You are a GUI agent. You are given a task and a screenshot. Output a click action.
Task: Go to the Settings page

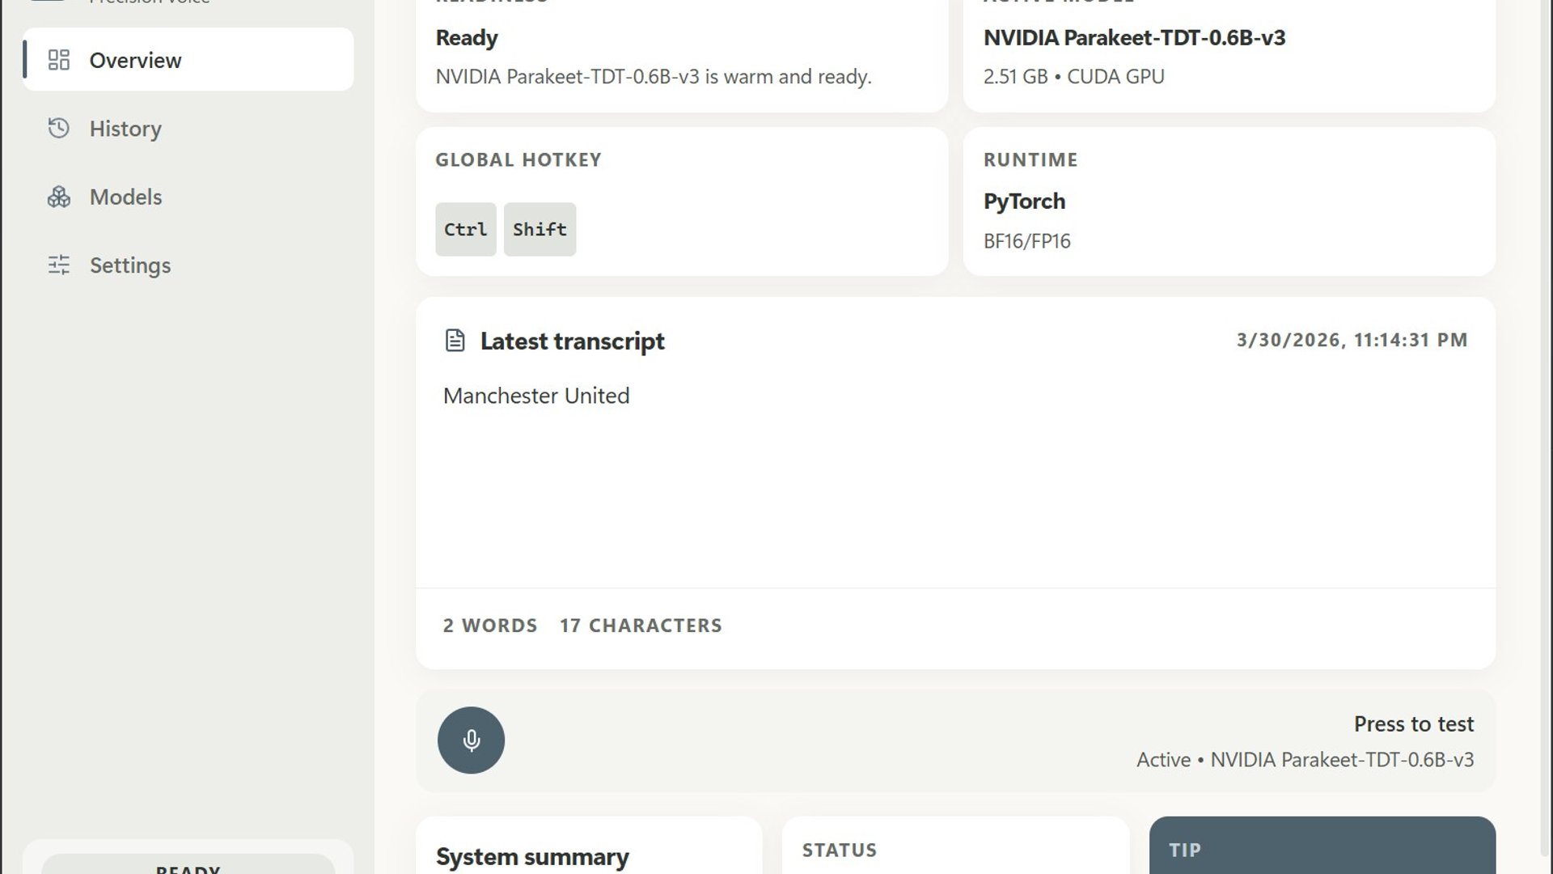click(129, 265)
